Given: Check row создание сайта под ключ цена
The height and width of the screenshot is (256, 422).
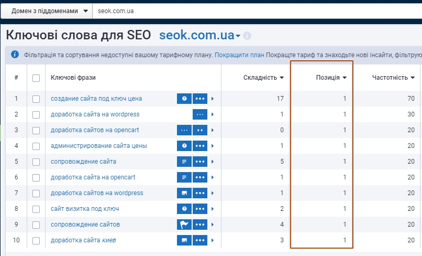Looking at the screenshot, I should (36, 99).
